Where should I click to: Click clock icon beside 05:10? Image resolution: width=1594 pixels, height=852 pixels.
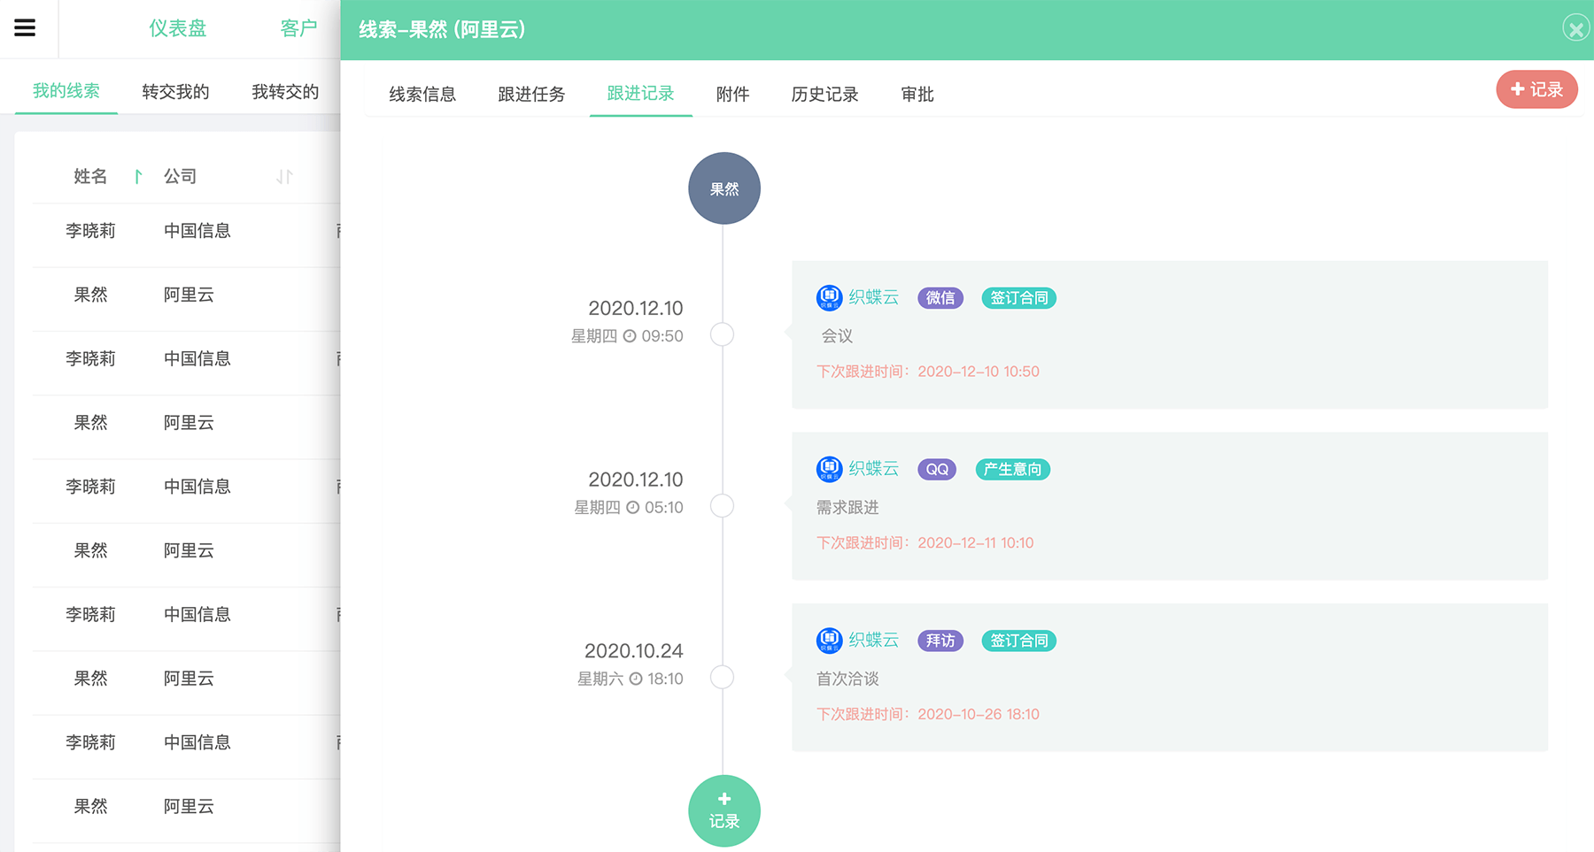pos(632,507)
